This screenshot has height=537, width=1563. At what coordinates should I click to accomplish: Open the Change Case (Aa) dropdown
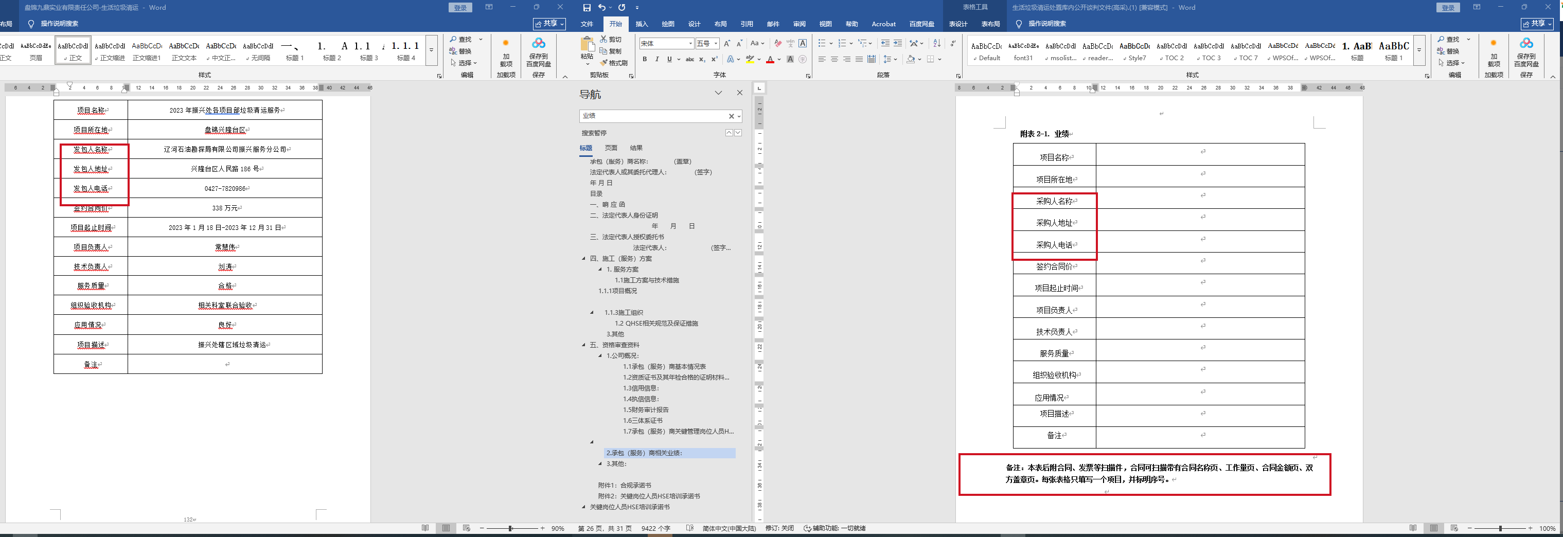point(757,44)
